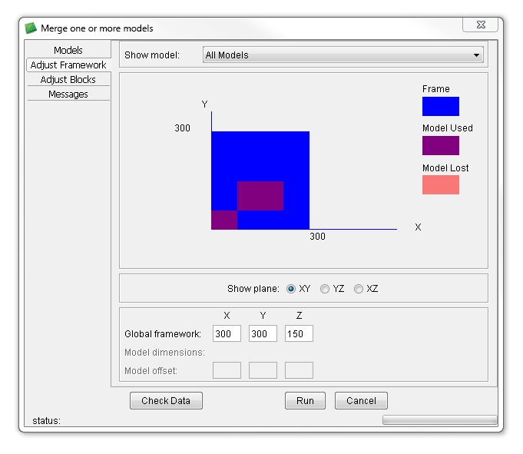Select the larger purple model block in plot
Viewport: 523px width, 454px height.
coord(260,196)
